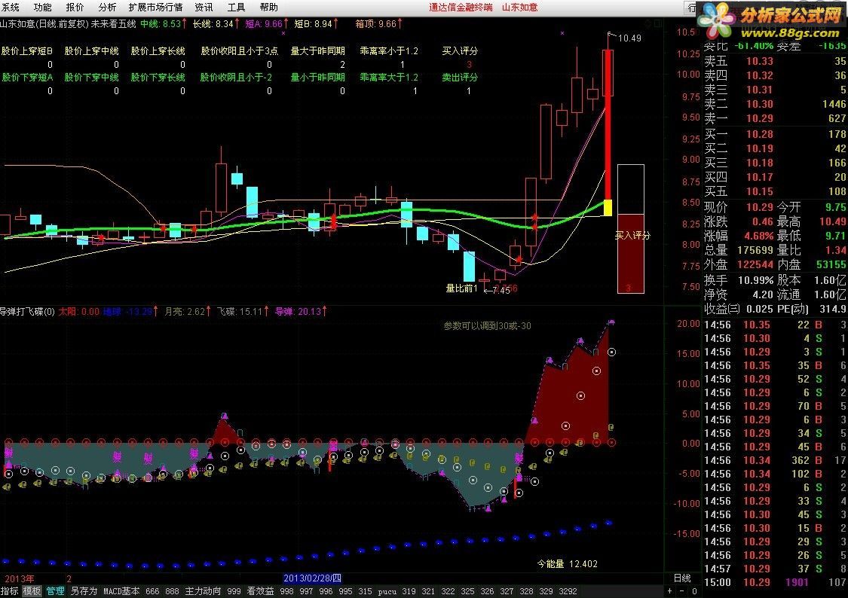Click the 箱顶: 9.66 indicator value
Image resolution: width=848 pixels, height=598 pixels.
point(378,24)
